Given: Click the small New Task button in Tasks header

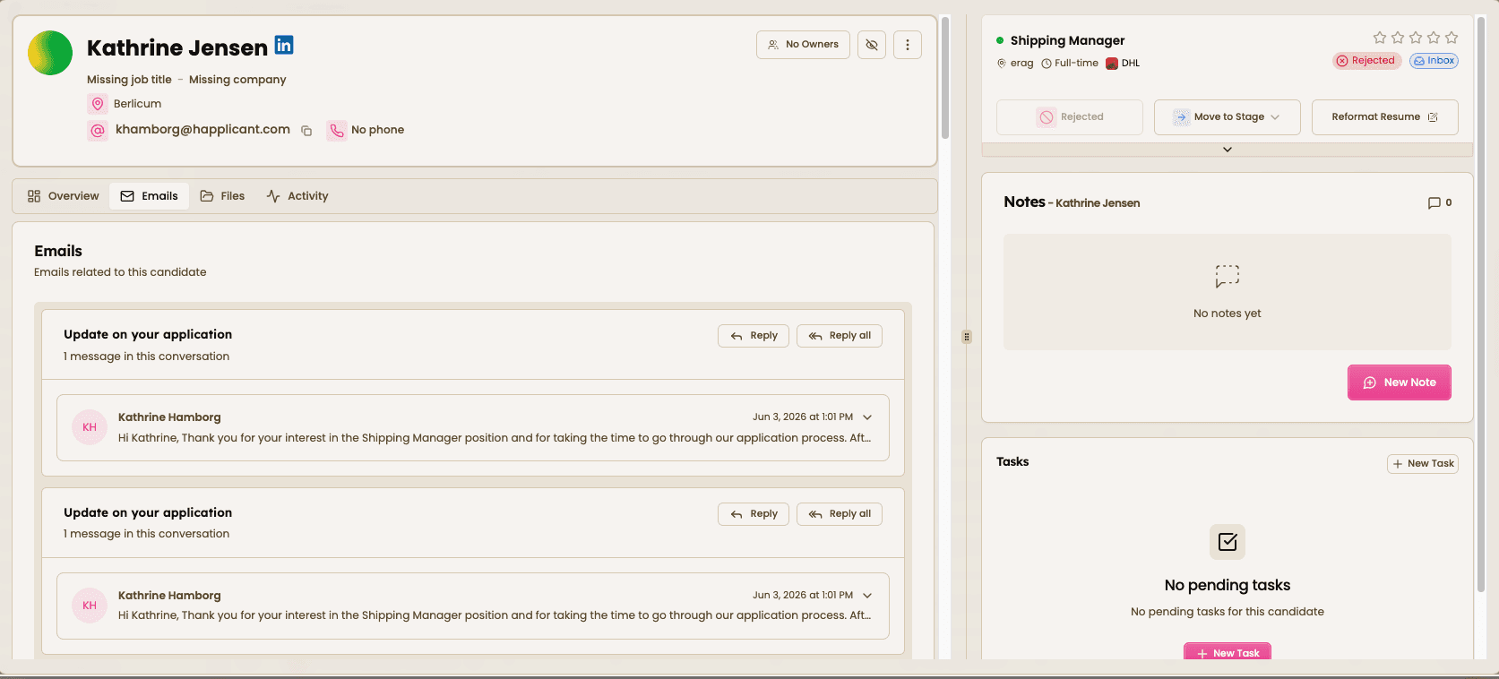Looking at the screenshot, I should tap(1423, 464).
